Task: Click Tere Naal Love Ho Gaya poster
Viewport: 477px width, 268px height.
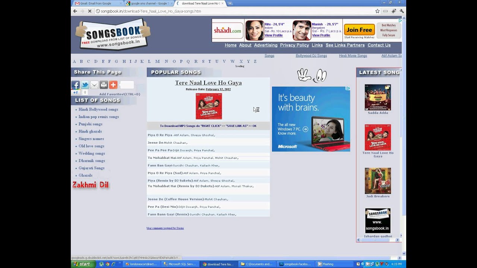Action: [209, 106]
